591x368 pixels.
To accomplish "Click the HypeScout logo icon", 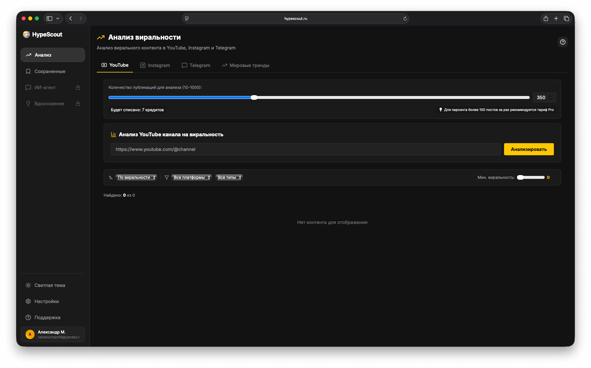I will pyautogui.click(x=26, y=34).
